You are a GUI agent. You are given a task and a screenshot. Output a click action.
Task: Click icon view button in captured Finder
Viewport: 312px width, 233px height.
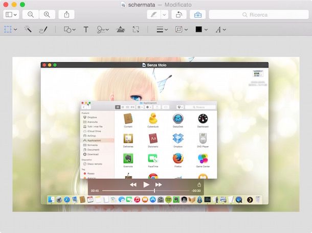(x=118, y=107)
